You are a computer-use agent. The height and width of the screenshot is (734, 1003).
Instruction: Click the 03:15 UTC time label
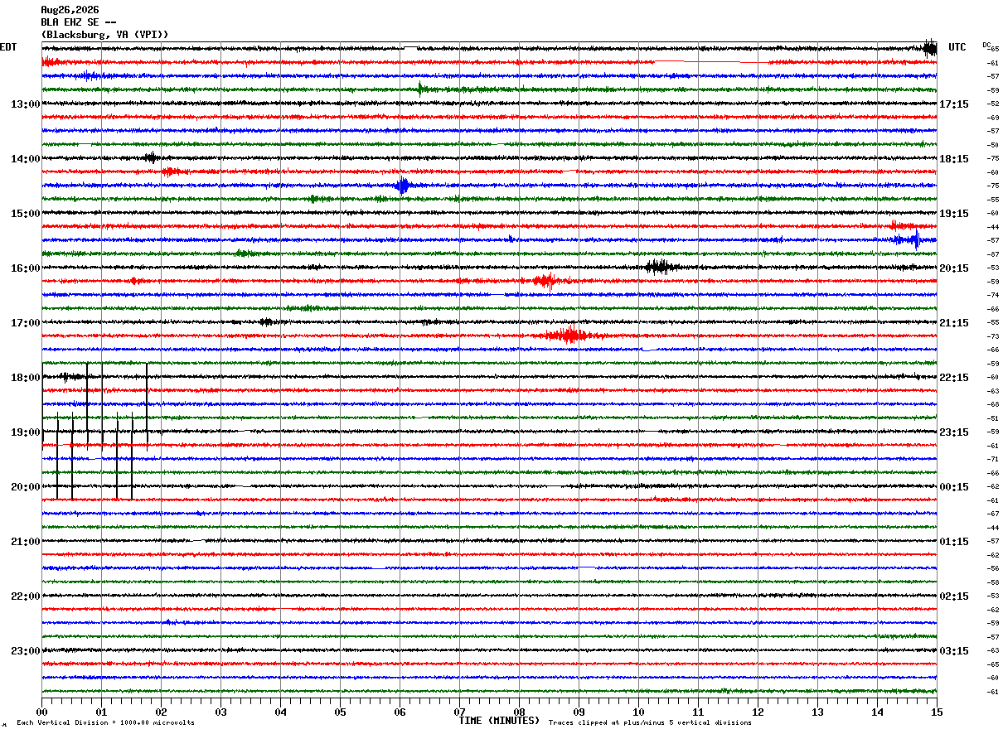click(953, 651)
